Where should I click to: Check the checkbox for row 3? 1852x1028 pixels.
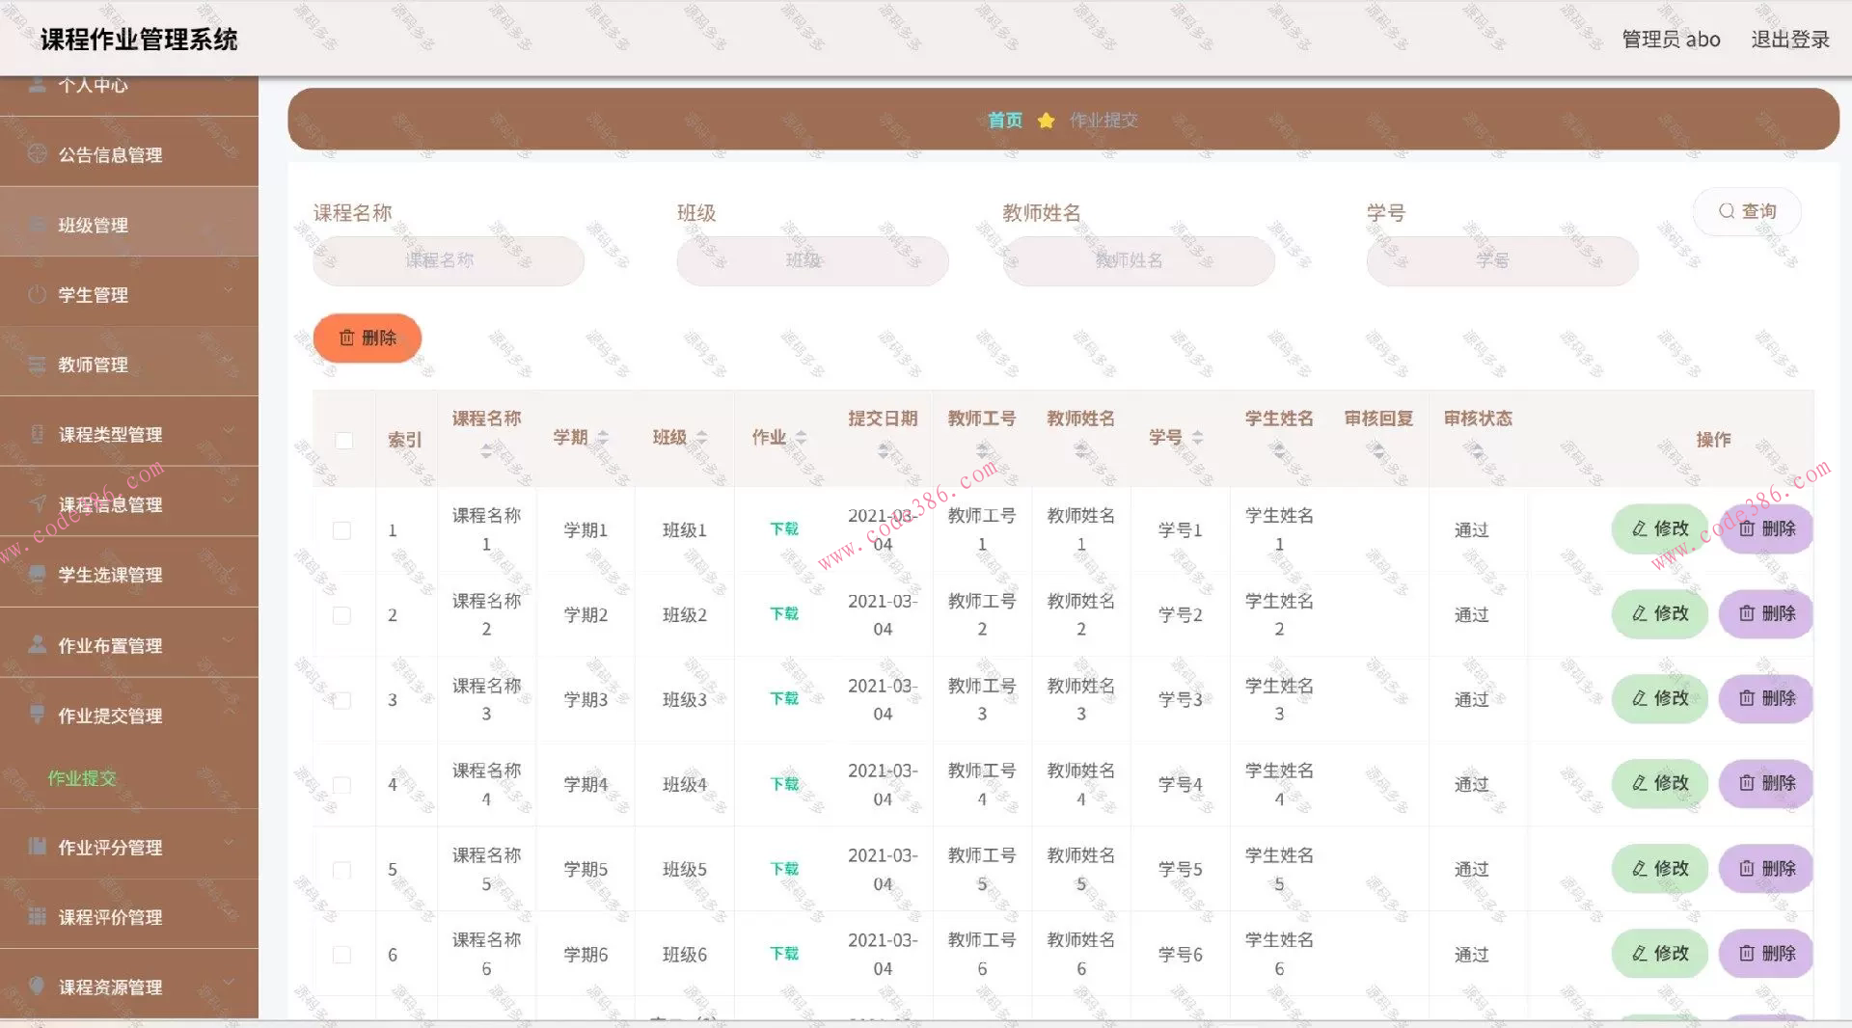[341, 700]
